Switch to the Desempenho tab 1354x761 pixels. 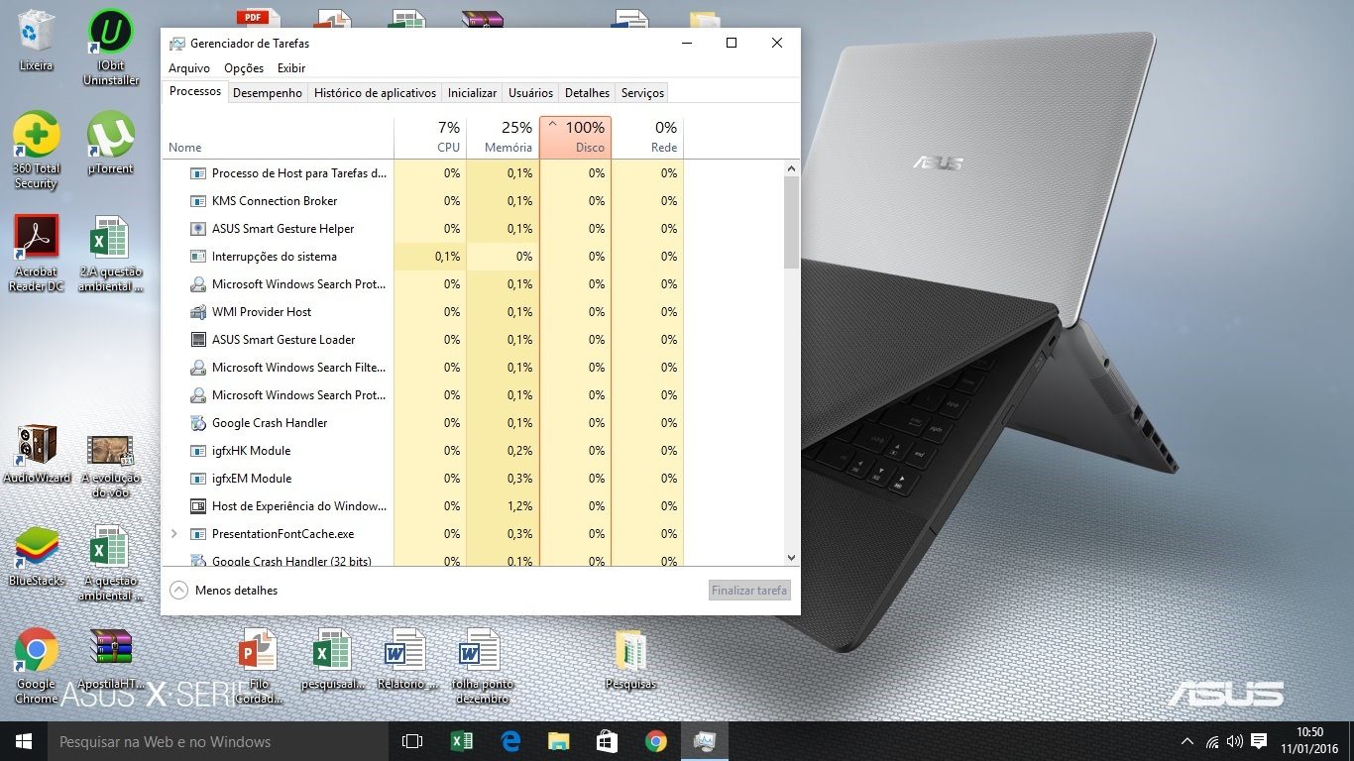[x=268, y=93]
